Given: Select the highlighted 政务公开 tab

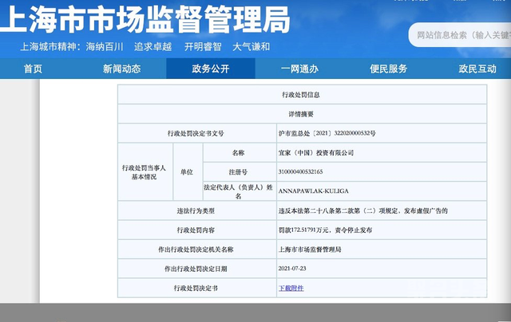Looking at the screenshot, I should click(211, 69).
